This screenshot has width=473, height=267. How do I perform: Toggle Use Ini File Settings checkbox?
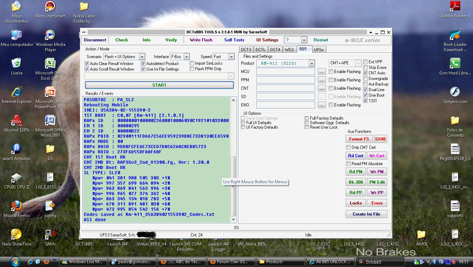[x=143, y=69]
